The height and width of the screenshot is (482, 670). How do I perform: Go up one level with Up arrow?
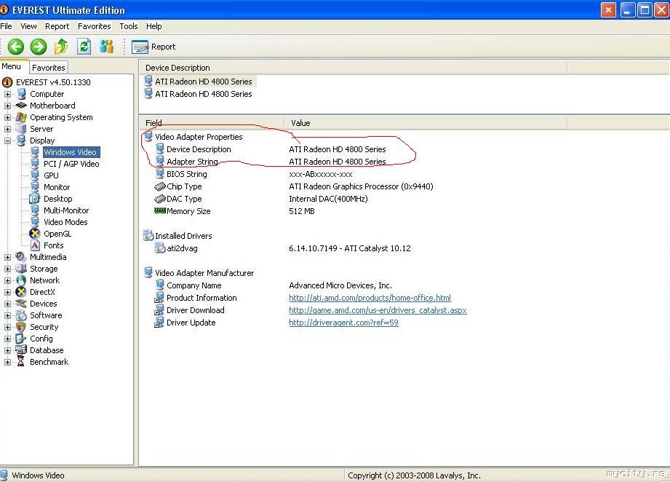(x=61, y=46)
